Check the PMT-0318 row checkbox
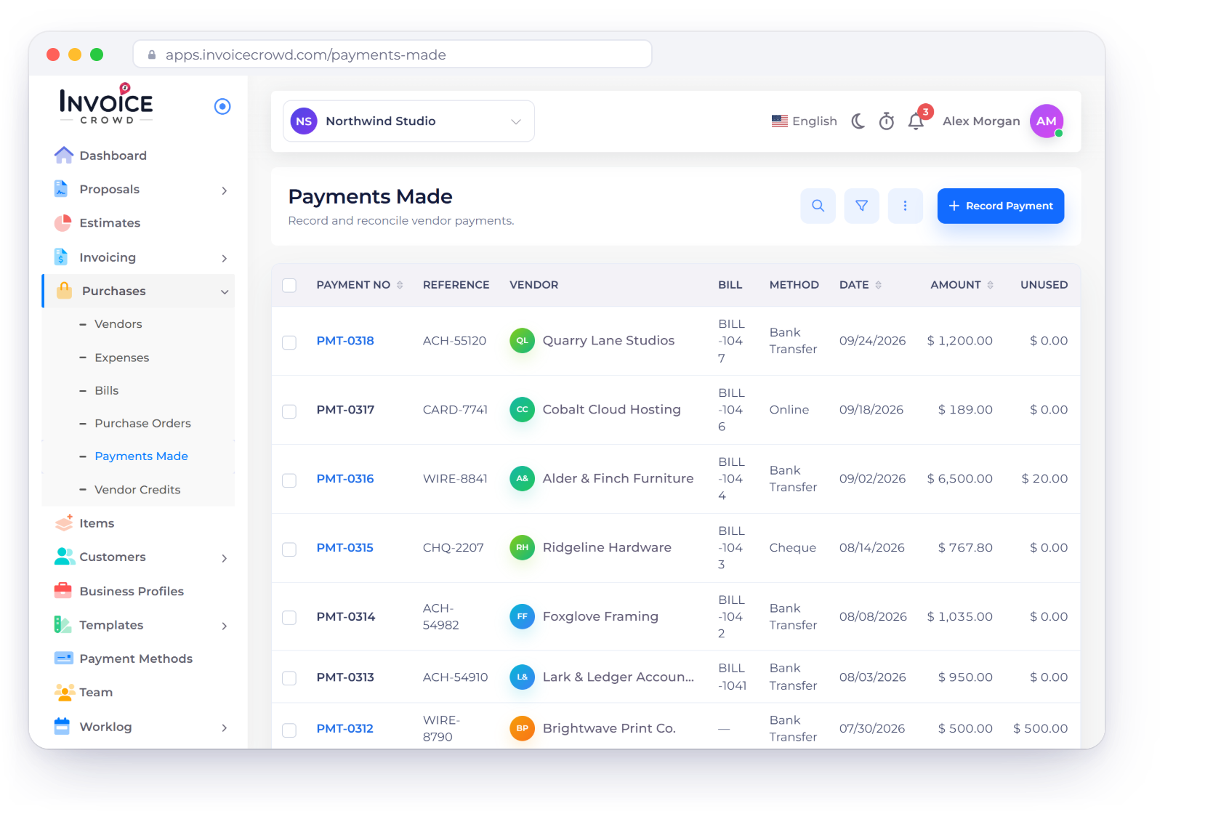The image size is (1221, 814). (289, 342)
